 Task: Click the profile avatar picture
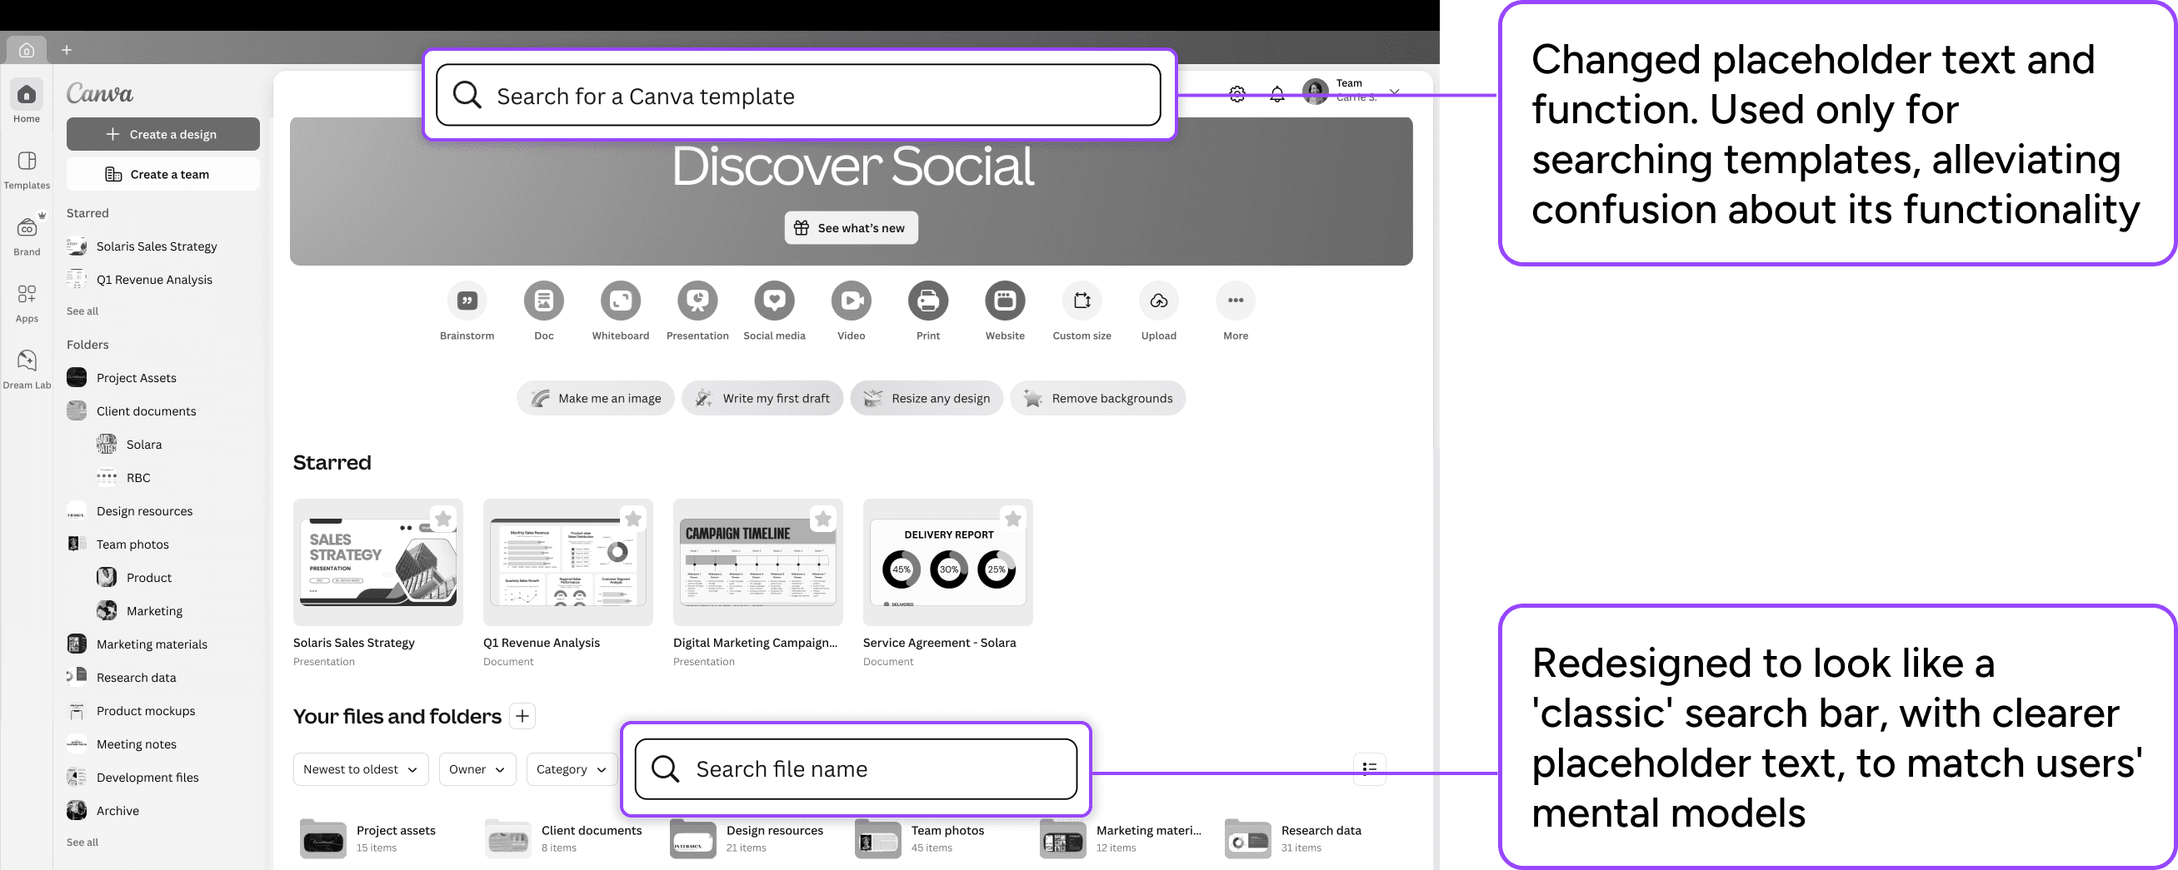coord(1316,92)
